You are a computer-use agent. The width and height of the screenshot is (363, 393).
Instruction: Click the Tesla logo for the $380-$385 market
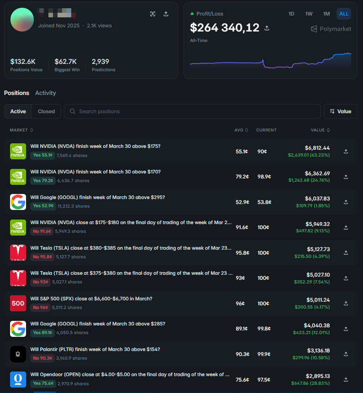point(18,253)
